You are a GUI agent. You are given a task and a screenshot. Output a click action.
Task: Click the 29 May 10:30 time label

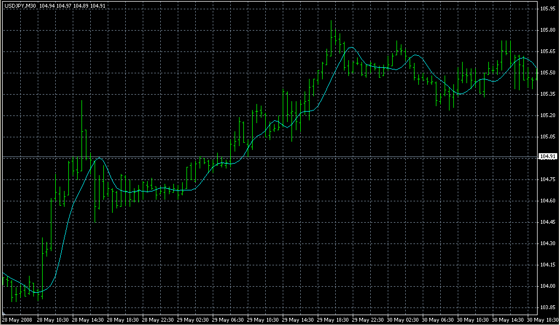[262, 320]
